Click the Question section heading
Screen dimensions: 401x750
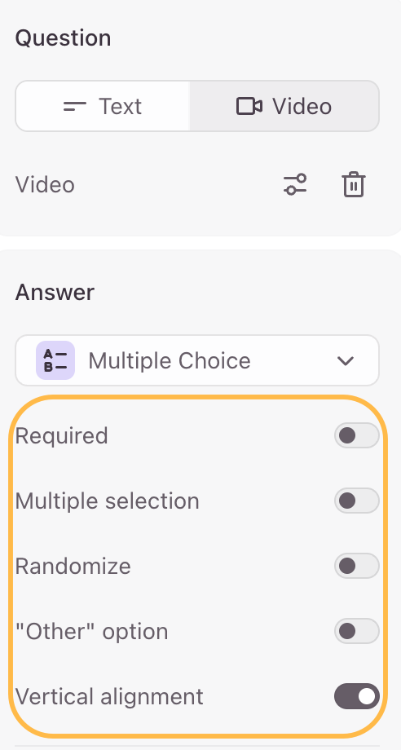click(63, 38)
